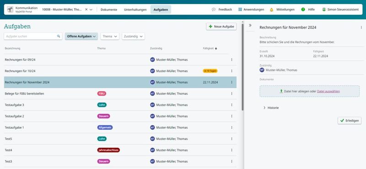Open the Anwendungen grid icon
The image size is (366, 169).
(x=240, y=10)
